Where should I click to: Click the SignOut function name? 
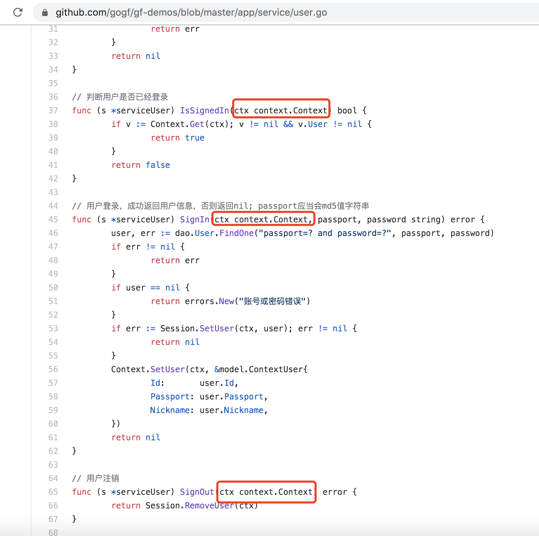coord(197,492)
